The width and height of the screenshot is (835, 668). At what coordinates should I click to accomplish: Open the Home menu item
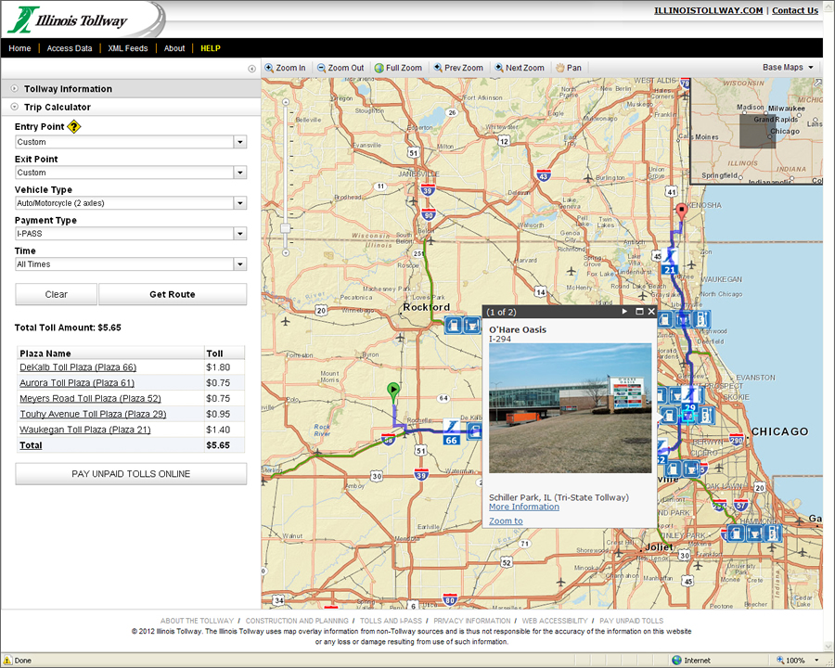coord(19,48)
